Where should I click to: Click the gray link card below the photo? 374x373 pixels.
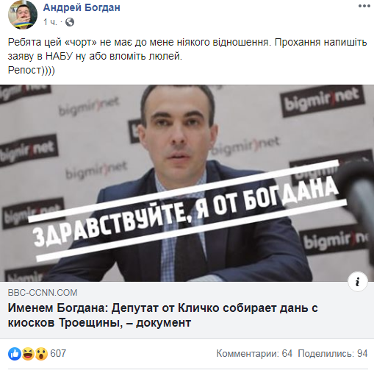point(187,310)
